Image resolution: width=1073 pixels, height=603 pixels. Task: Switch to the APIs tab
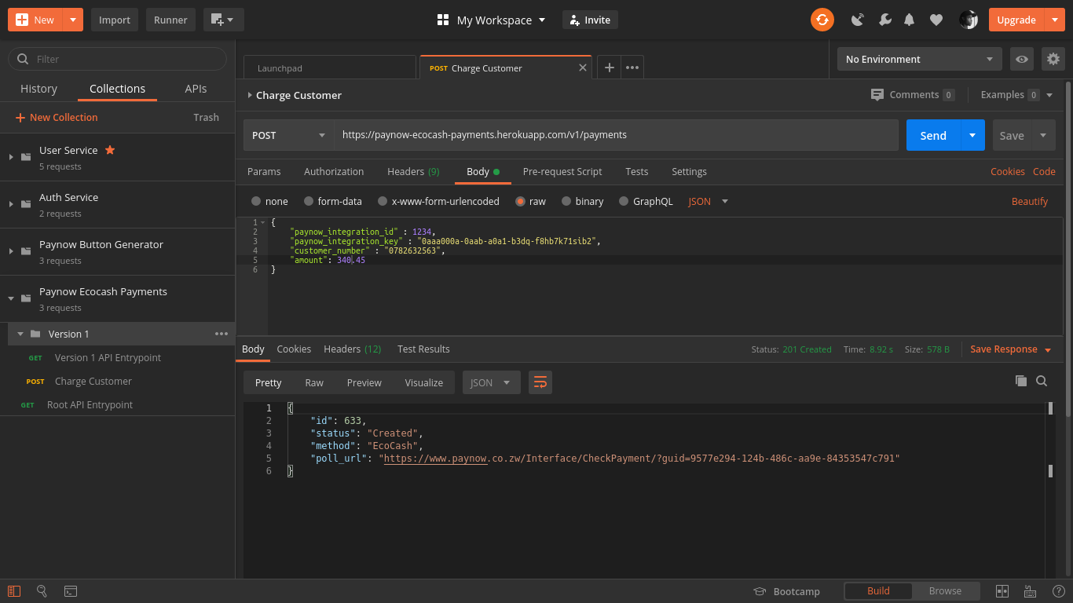tap(196, 89)
